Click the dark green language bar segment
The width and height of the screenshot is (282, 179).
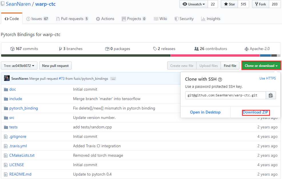point(86,55)
